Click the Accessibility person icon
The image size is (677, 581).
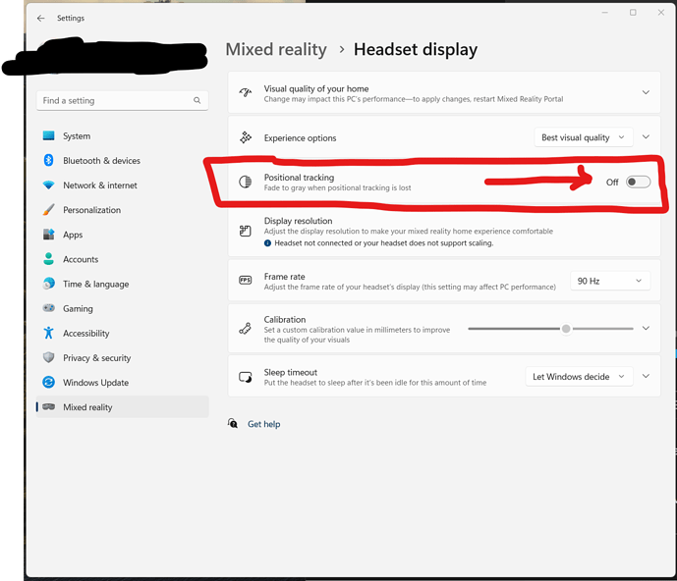tap(48, 334)
